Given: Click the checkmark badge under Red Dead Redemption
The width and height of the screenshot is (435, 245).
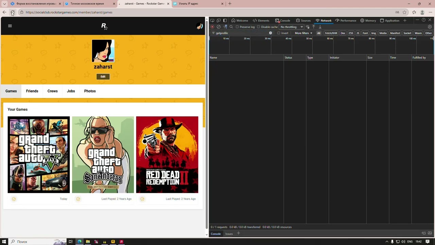Looking at the screenshot, I should [x=142, y=199].
